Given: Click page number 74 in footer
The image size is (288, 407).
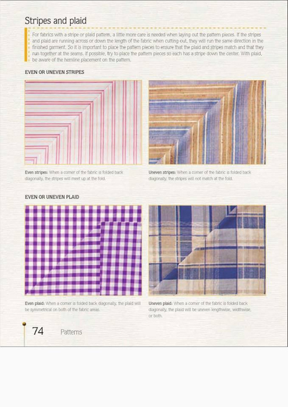Looking at the screenshot, I should coord(38,331).
